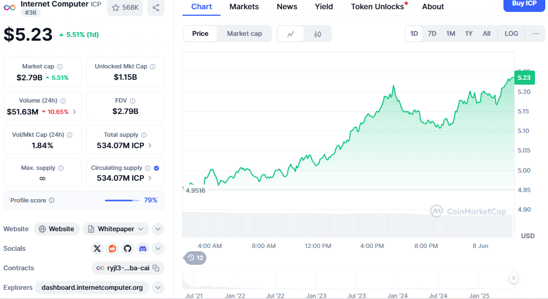Click the $2.79B market cap value
548x299 pixels.
tap(29, 78)
